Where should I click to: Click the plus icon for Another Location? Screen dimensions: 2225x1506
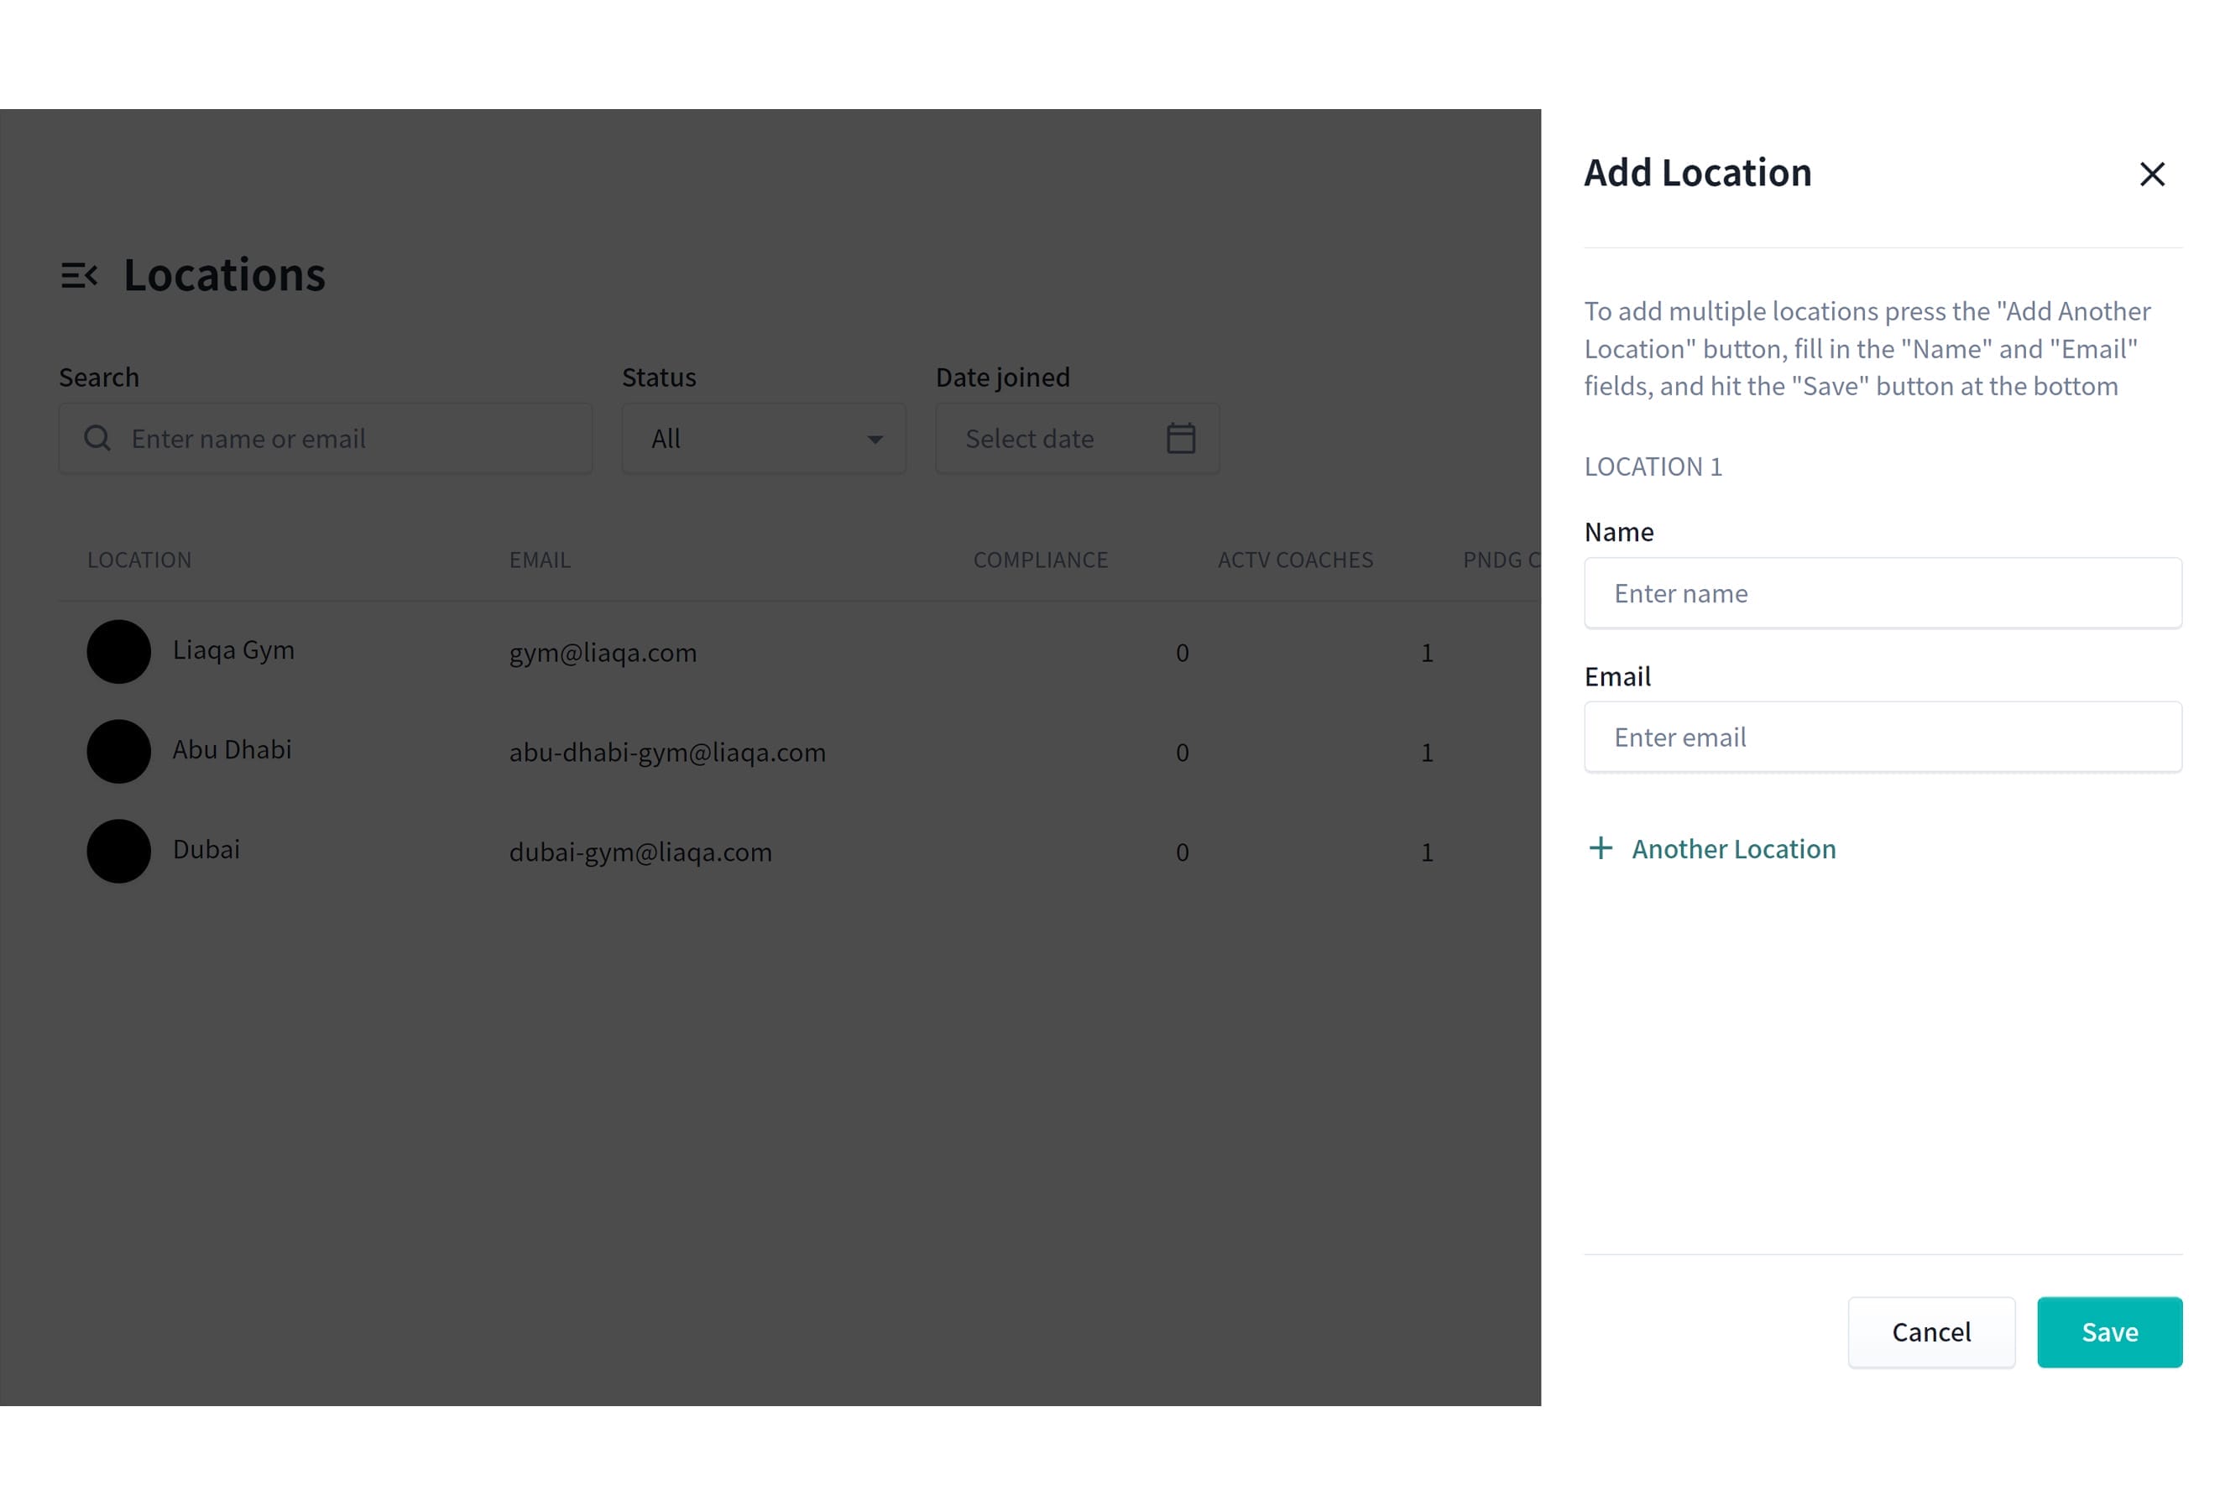[1600, 847]
